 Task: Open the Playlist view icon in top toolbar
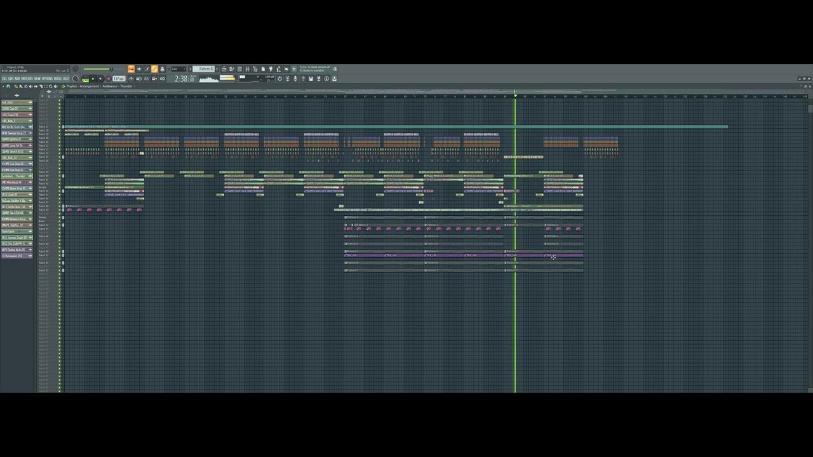click(224, 69)
